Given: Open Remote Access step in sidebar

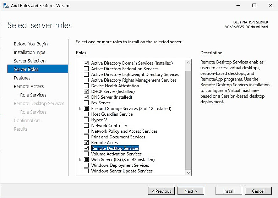Looking at the screenshot, I should tap(29, 86).
